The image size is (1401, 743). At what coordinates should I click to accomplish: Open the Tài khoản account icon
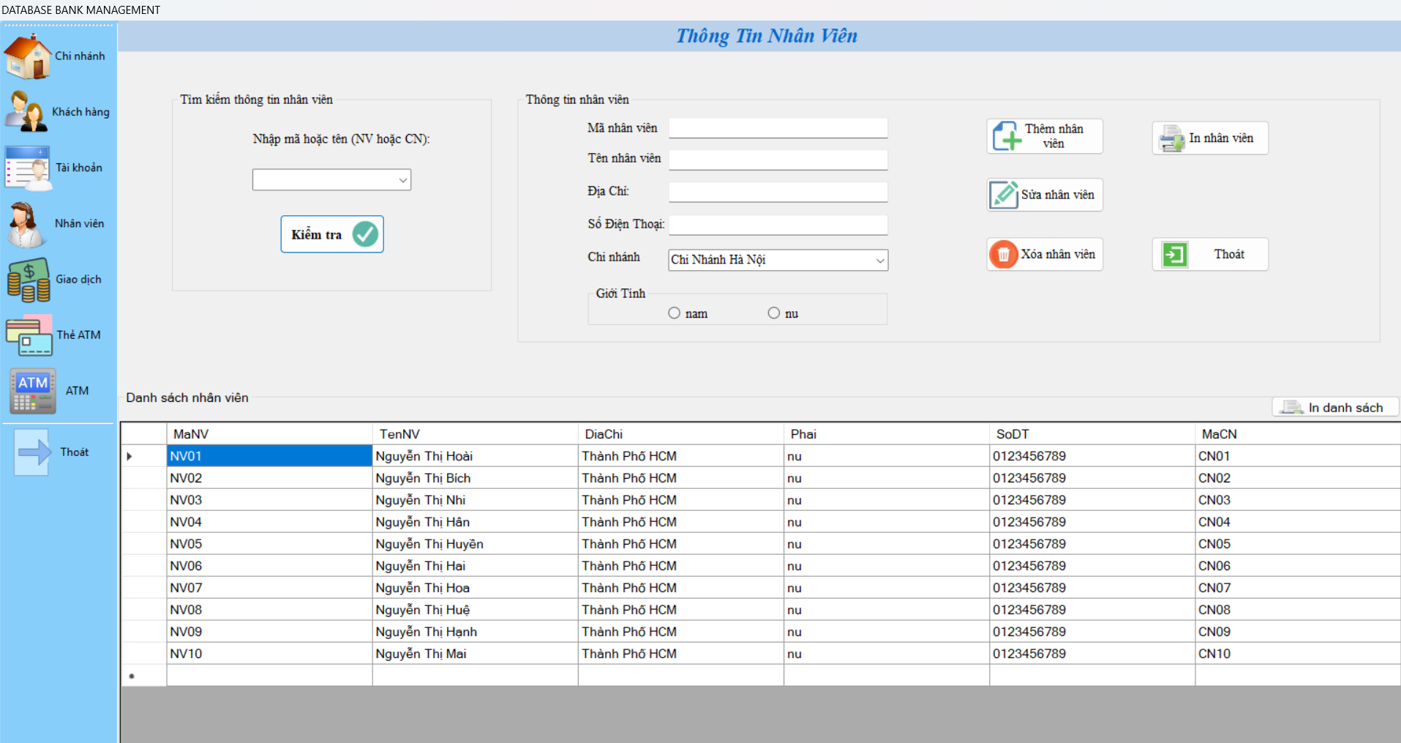(x=28, y=168)
